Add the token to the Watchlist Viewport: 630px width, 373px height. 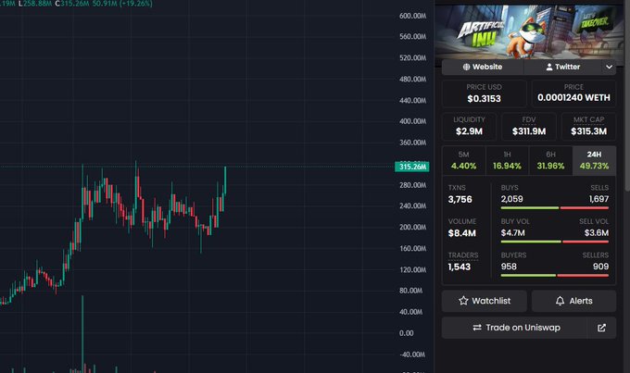pos(485,301)
